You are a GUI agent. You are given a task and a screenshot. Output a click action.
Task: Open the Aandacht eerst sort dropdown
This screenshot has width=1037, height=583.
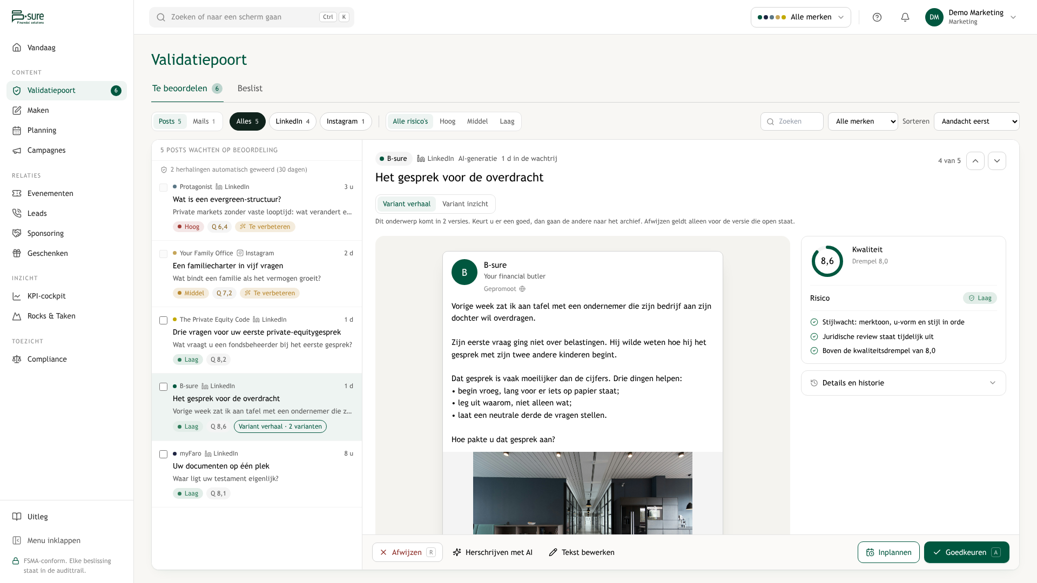(977, 121)
